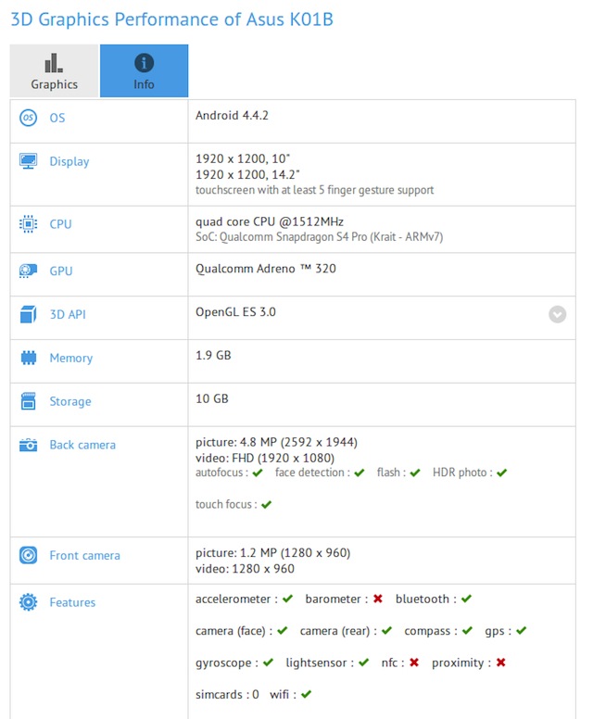Click the bluetooth check mark
Viewport: 593px width, 719px height.
point(466,599)
